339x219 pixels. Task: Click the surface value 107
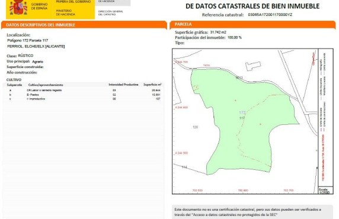(158, 99)
